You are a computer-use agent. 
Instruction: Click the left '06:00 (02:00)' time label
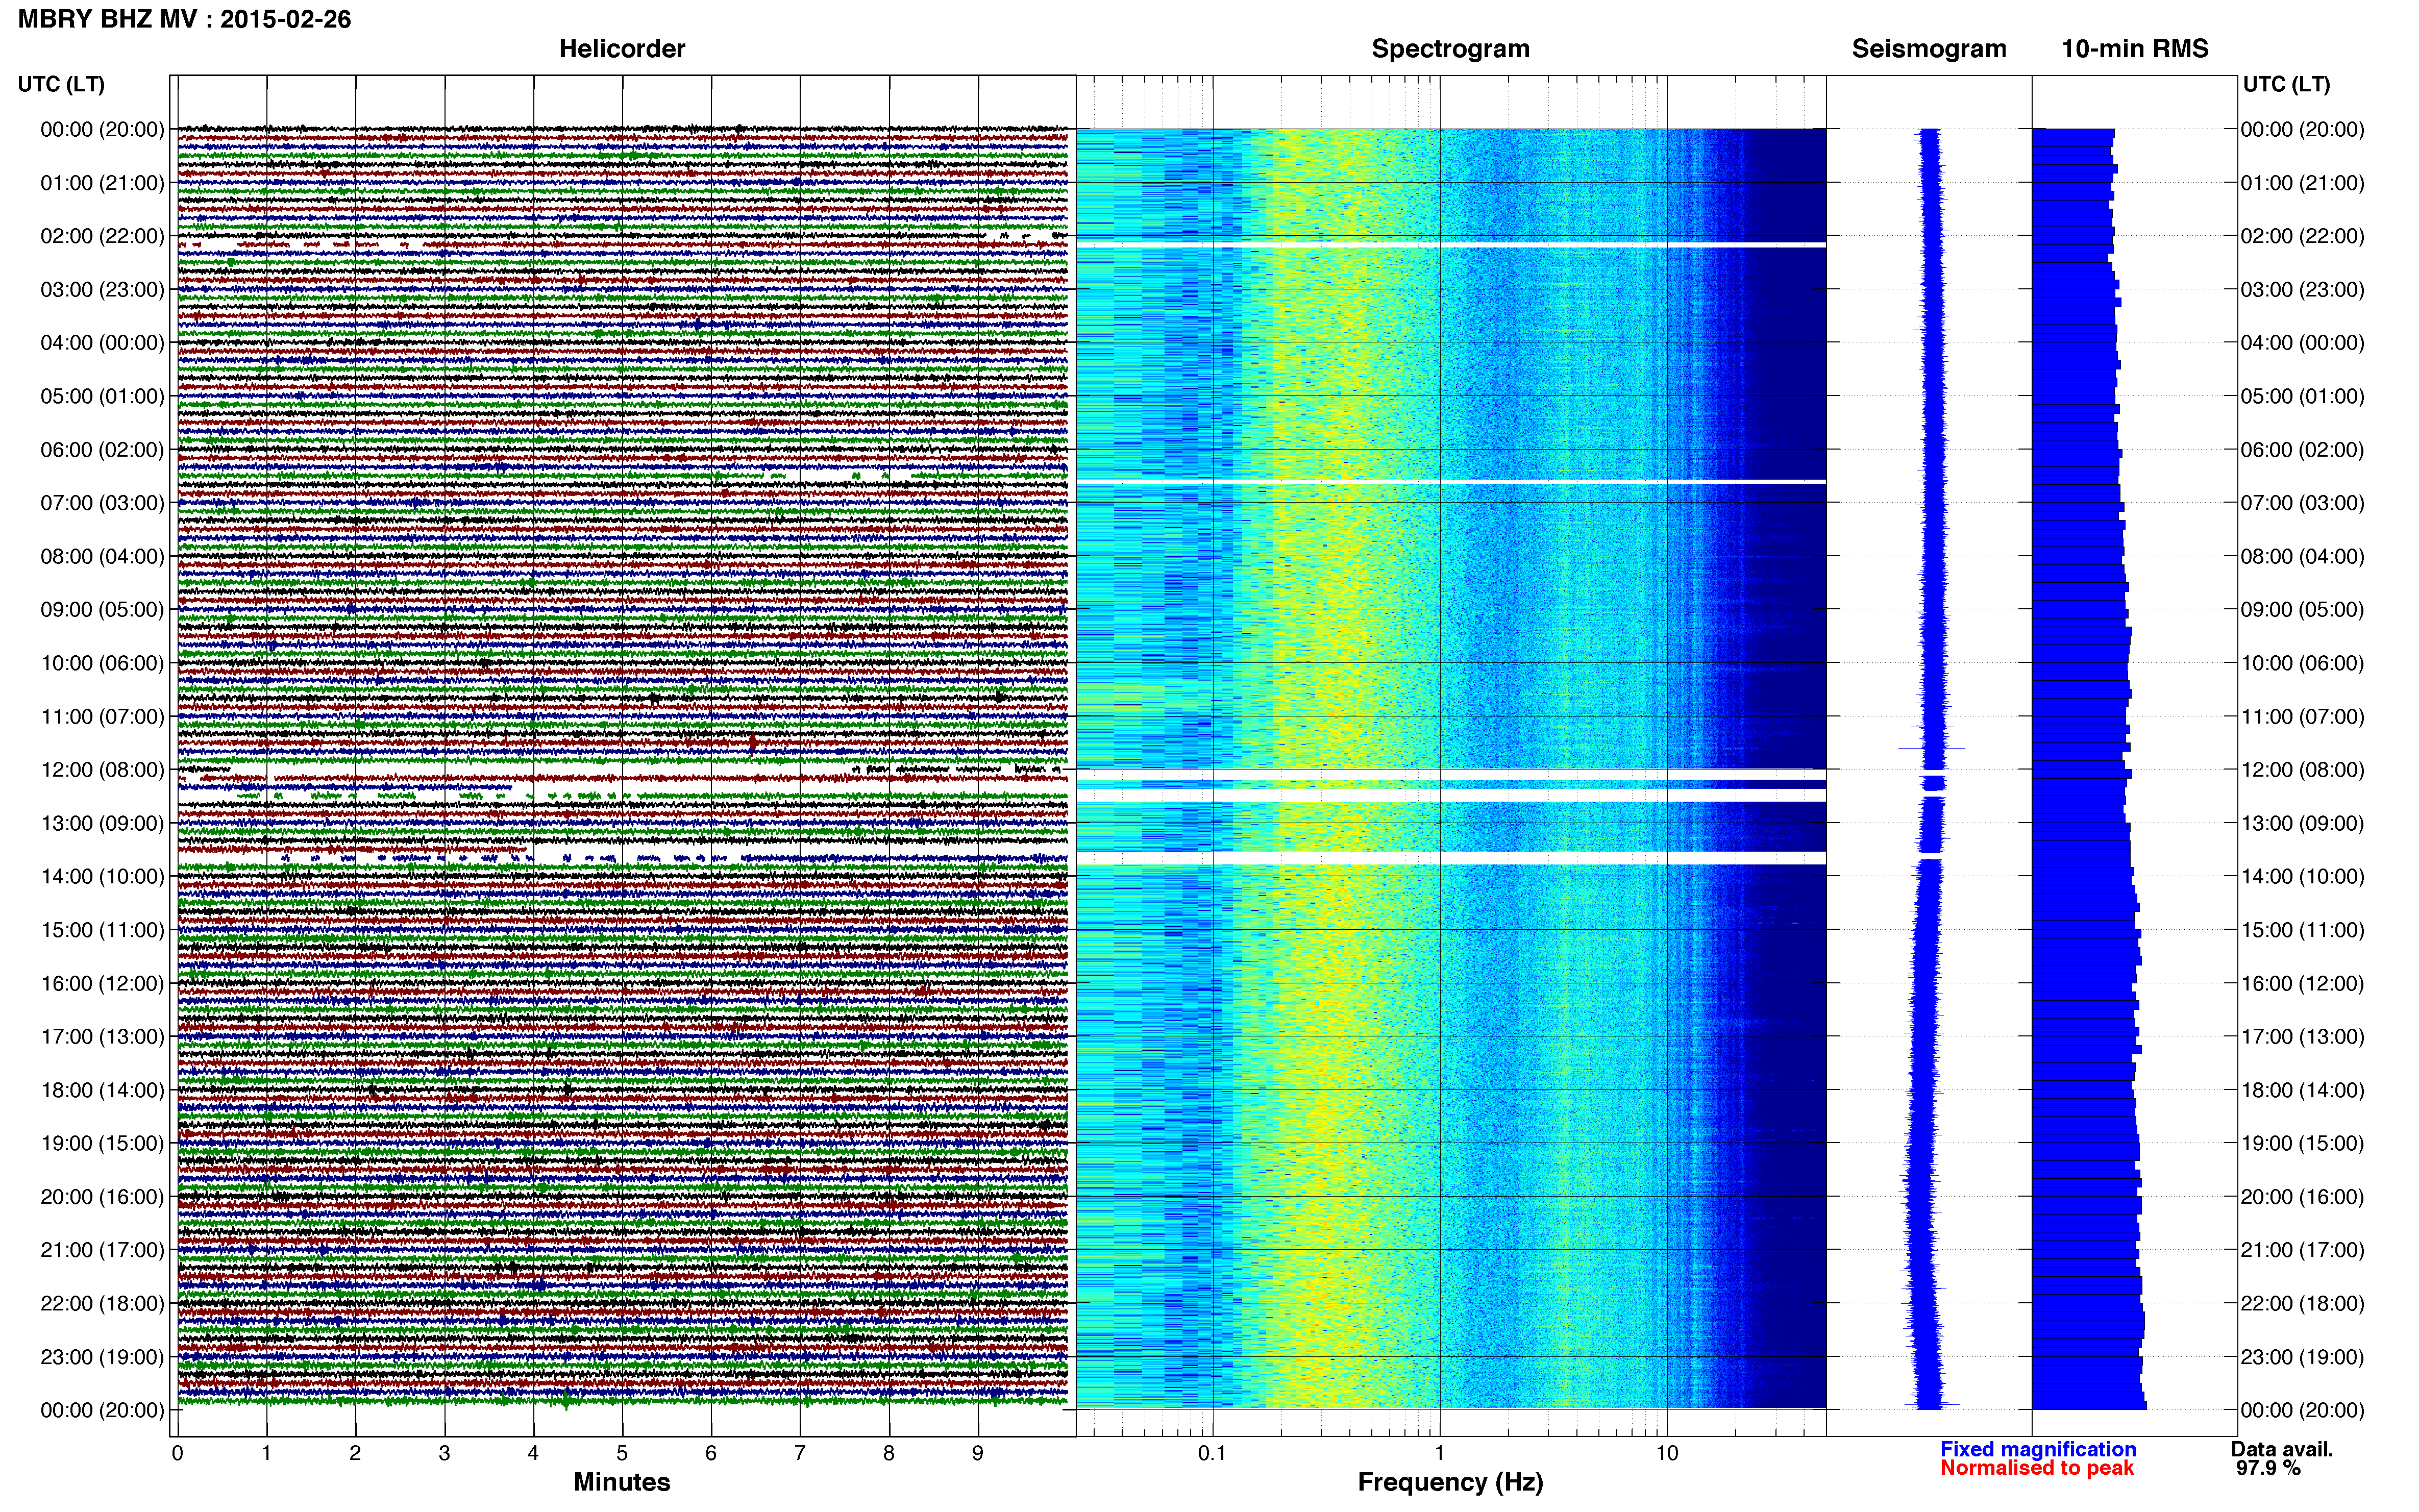102,450
